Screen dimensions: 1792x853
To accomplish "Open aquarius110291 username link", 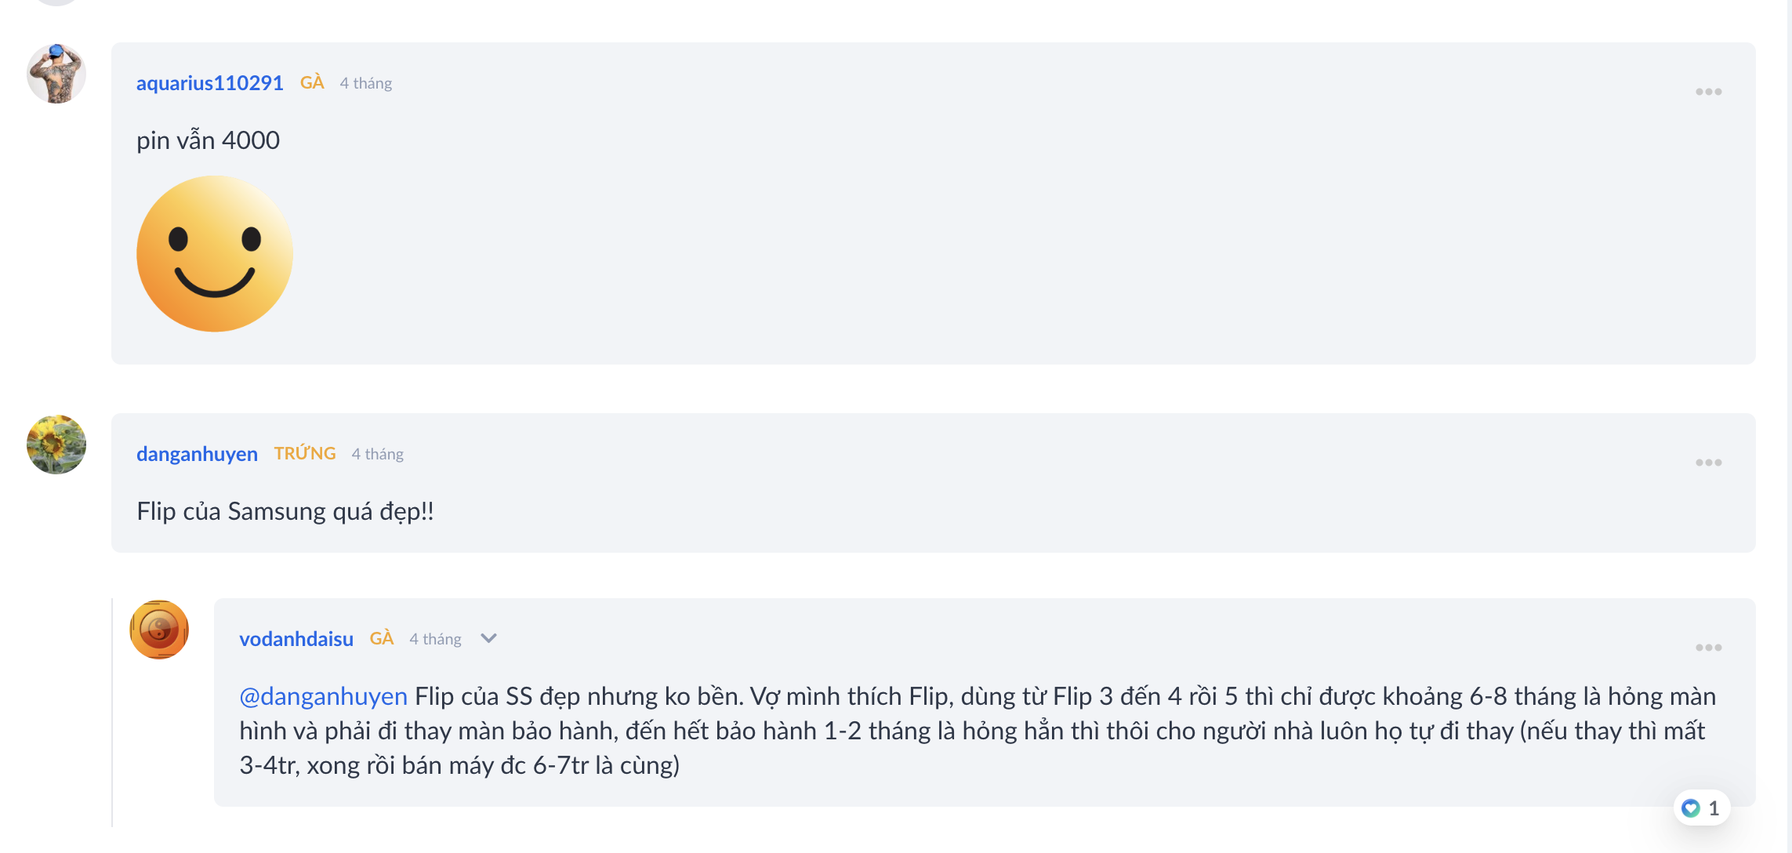I will (x=209, y=83).
